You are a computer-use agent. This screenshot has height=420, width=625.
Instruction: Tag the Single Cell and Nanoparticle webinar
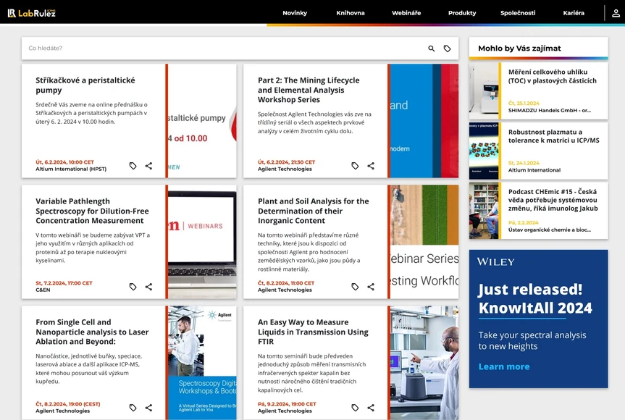tap(133, 408)
